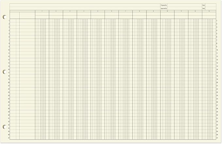Click the top binder hole
Image resolution: width=222 pixels, height=144 pixels.
pyautogui.click(x=5, y=16)
